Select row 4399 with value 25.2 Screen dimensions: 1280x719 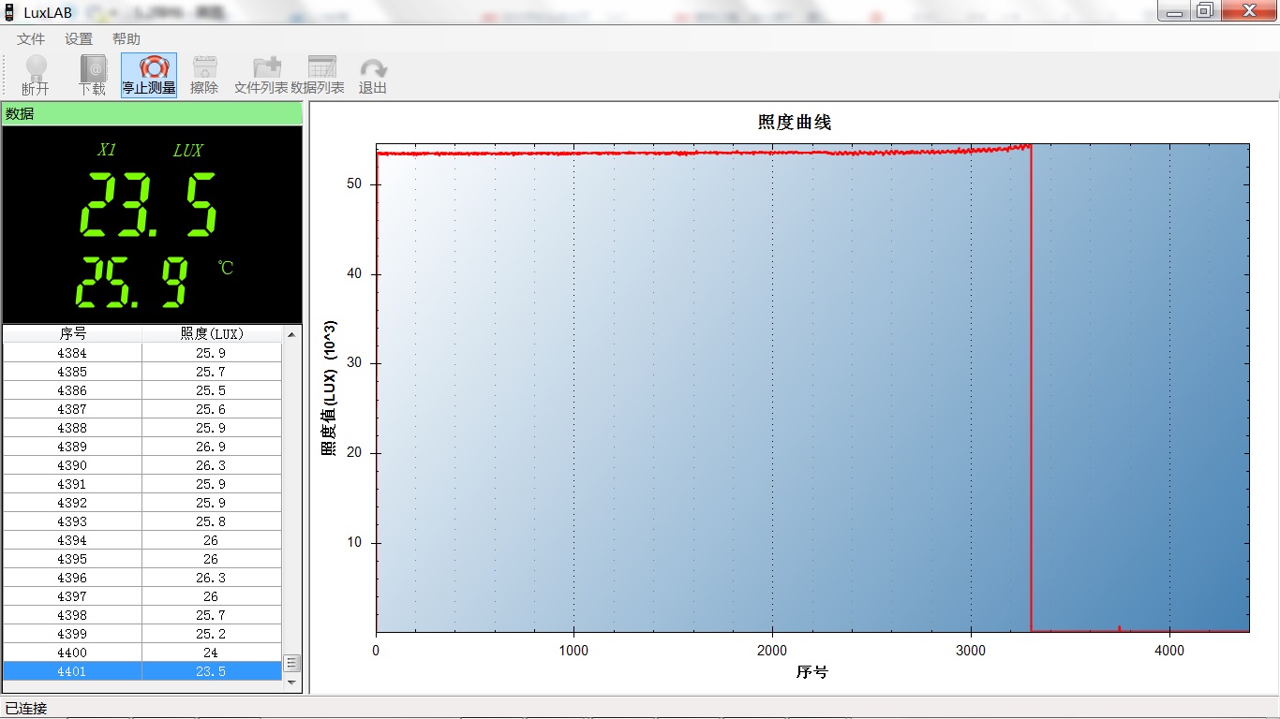tap(142, 634)
